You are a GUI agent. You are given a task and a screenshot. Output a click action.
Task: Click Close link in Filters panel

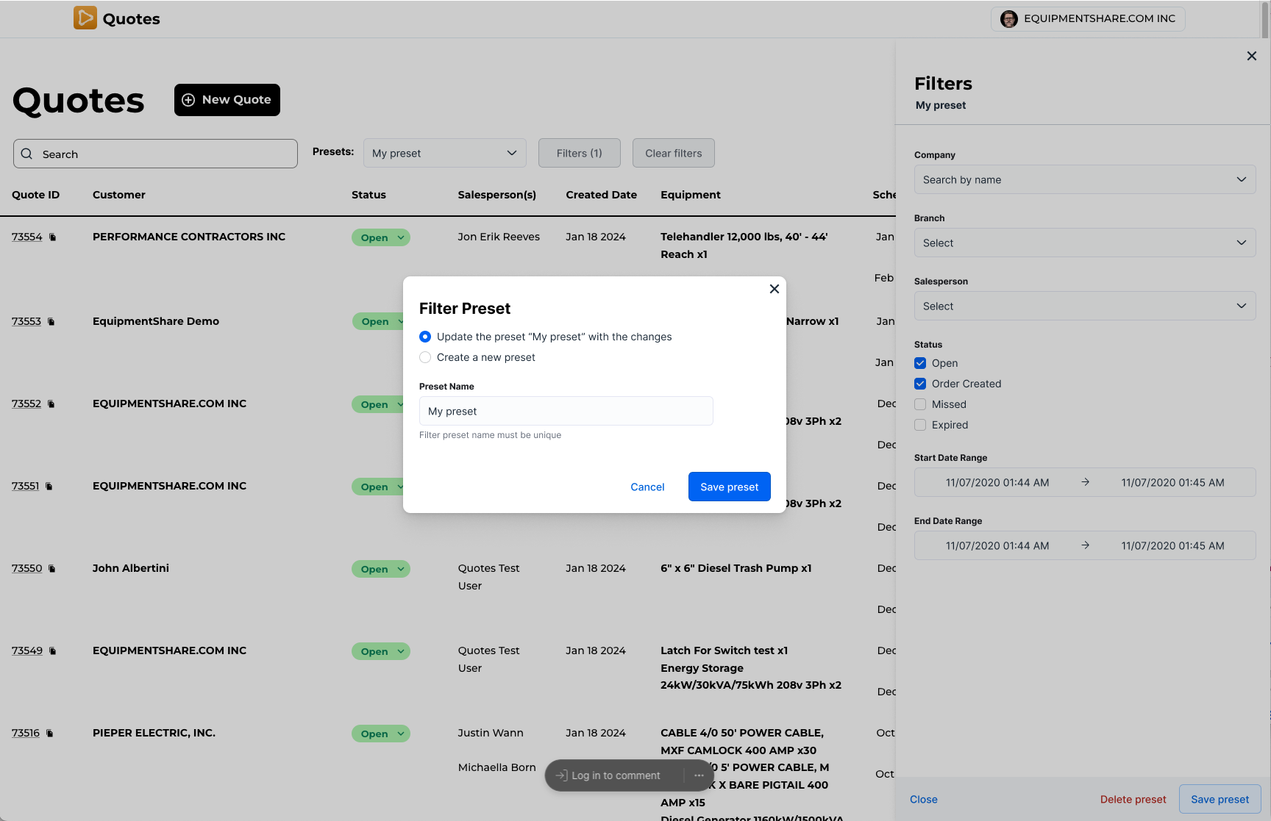coord(924,799)
